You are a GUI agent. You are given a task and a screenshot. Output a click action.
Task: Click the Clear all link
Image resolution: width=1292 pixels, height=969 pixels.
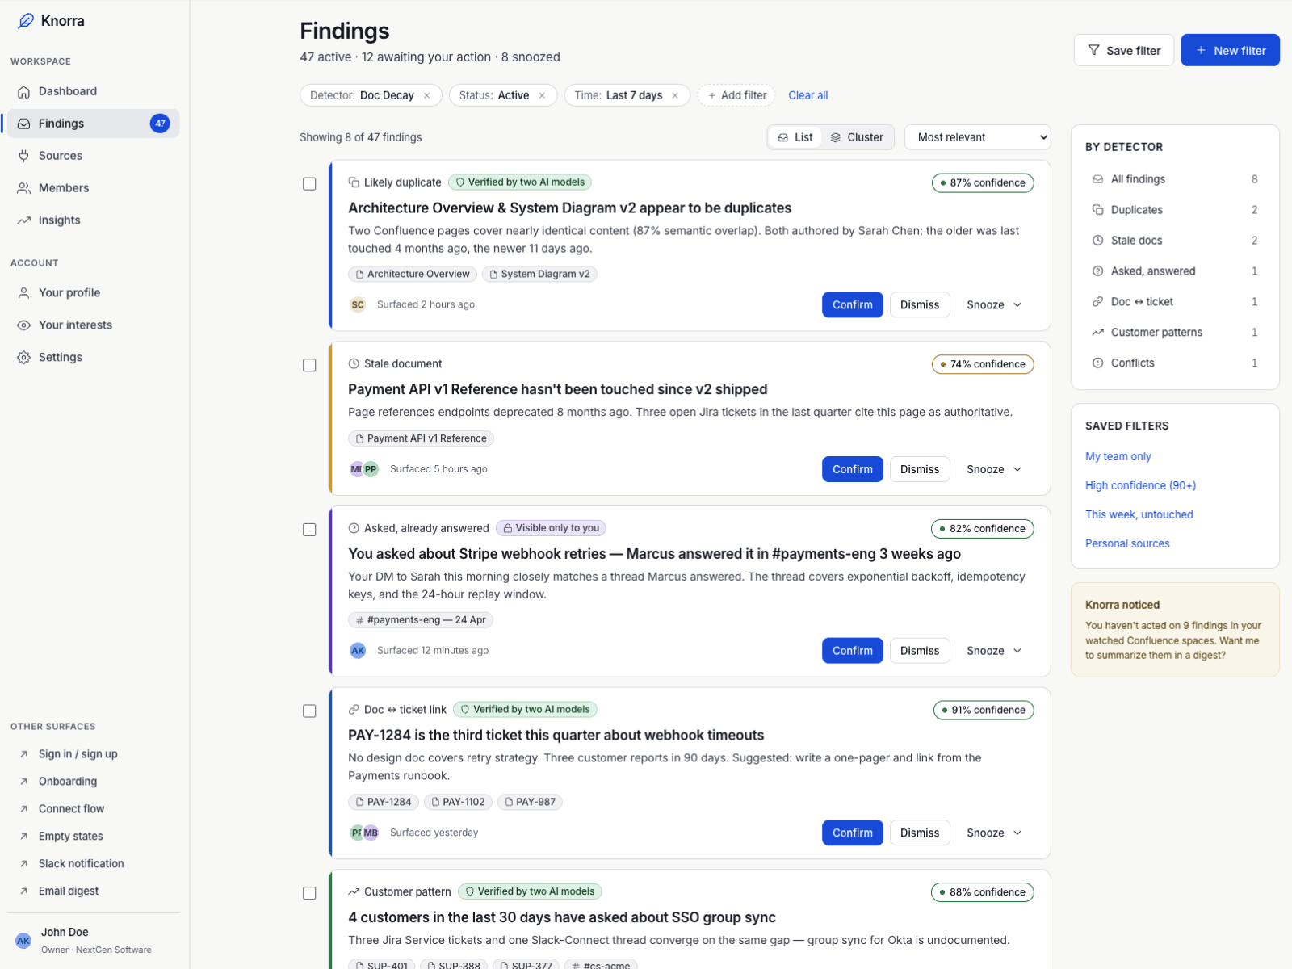[808, 95]
